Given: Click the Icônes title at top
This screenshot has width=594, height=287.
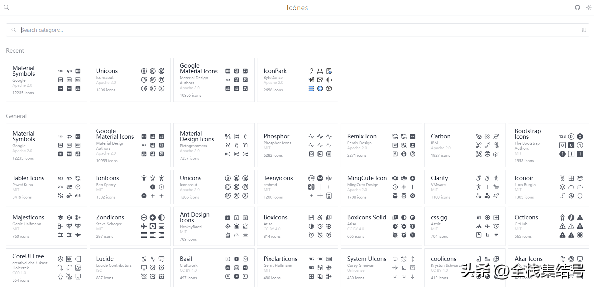Looking at the screenshot, I should 297,8.
